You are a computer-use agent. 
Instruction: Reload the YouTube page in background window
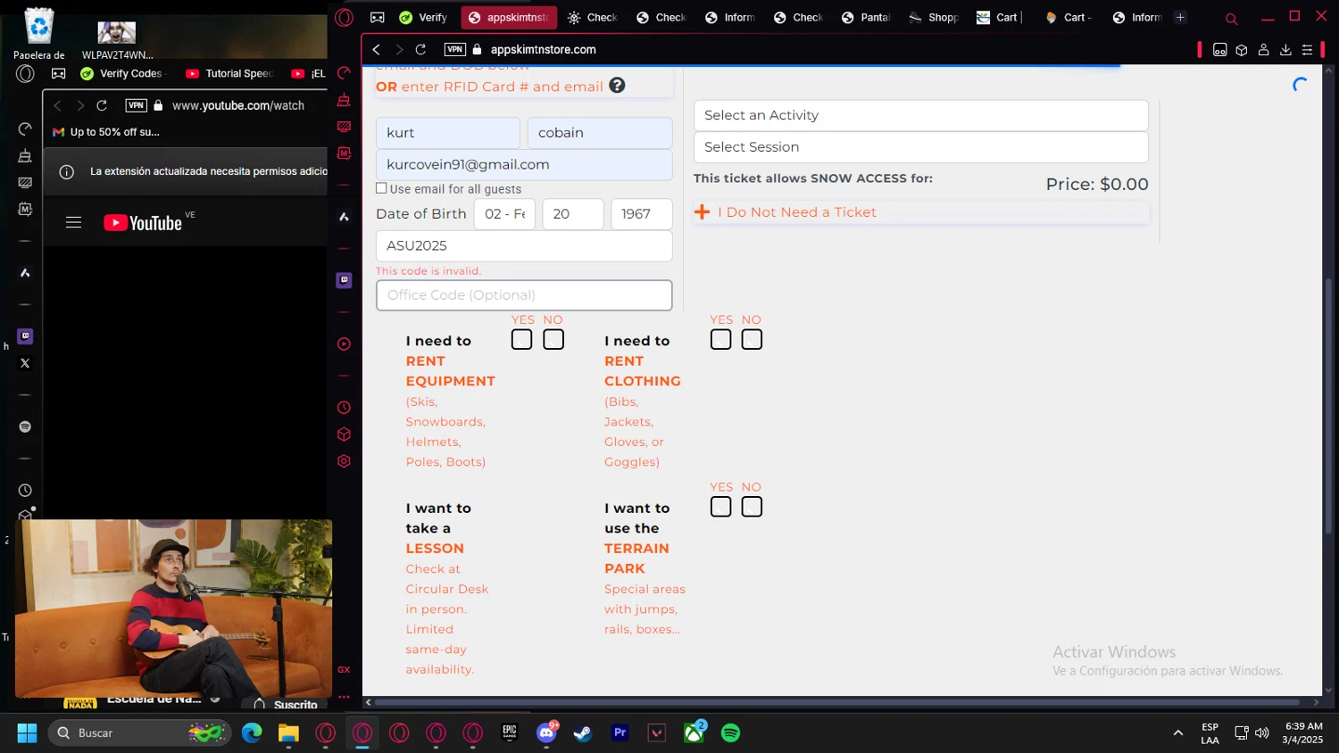(x=102, y=105)
